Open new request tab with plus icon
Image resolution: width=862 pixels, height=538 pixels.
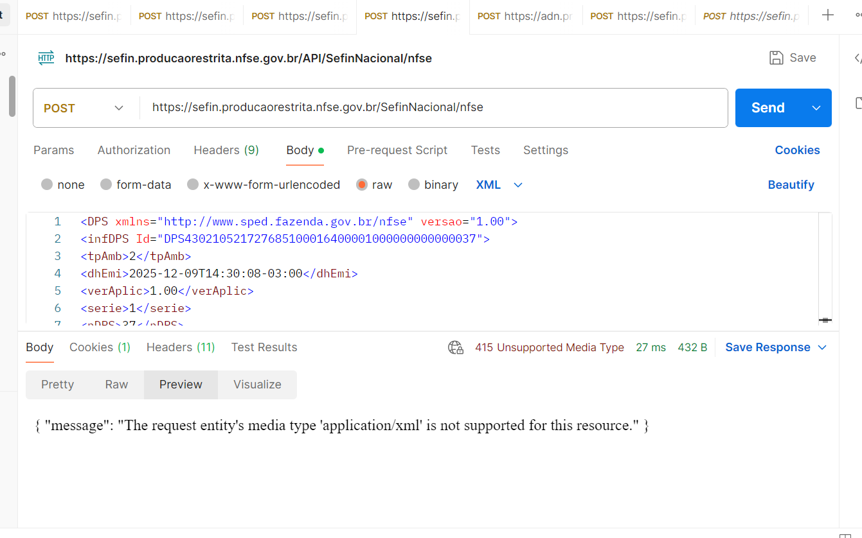pos(828,15)
